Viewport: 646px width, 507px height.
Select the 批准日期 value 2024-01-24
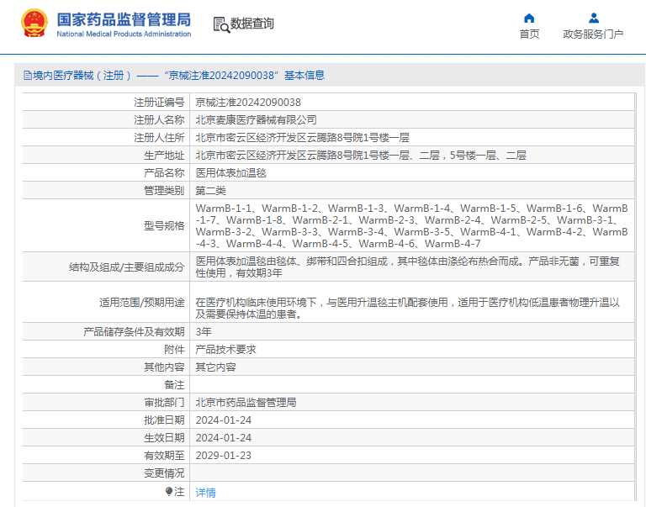(223, 420)
